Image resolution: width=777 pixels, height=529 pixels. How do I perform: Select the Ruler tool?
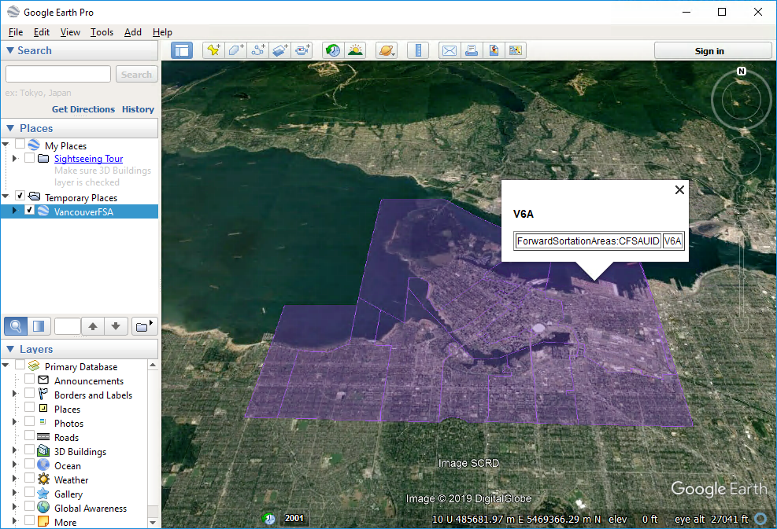[x=418, y=50]
